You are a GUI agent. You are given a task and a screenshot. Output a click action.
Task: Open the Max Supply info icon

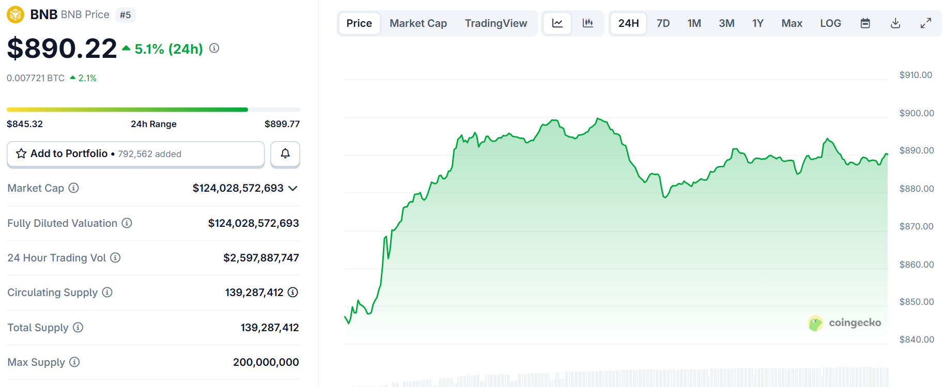pyautogui.click(x=75, y=362)
